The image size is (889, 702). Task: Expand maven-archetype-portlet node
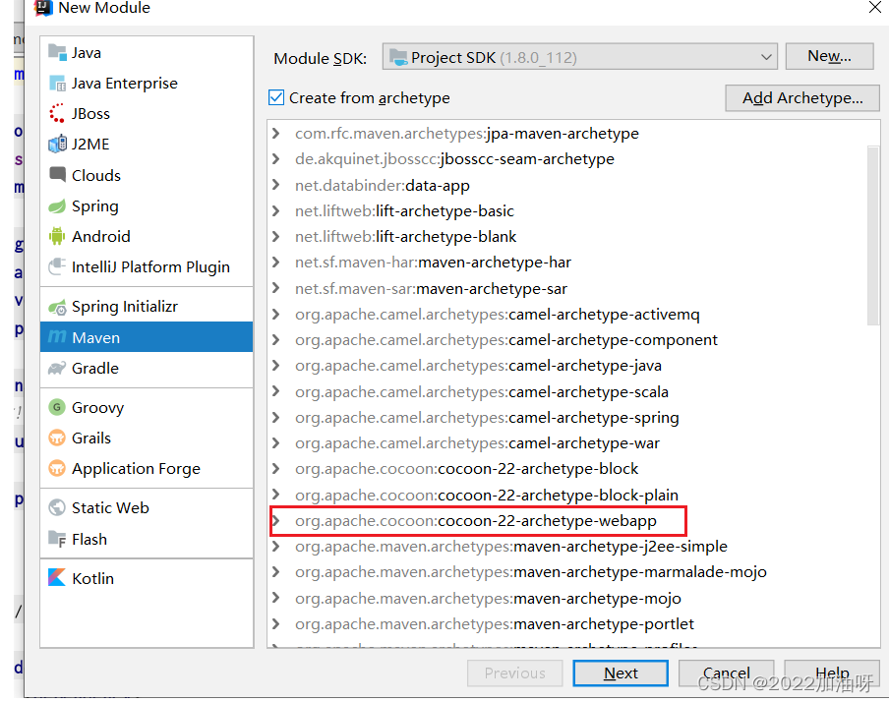(x=276, y=623)
